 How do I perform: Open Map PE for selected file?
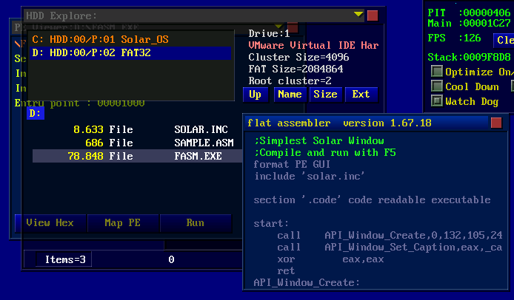tap(123, 222)
